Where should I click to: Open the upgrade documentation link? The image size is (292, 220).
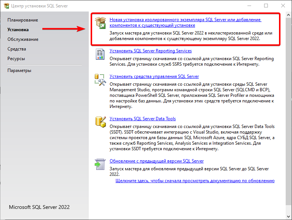(195, 181)
